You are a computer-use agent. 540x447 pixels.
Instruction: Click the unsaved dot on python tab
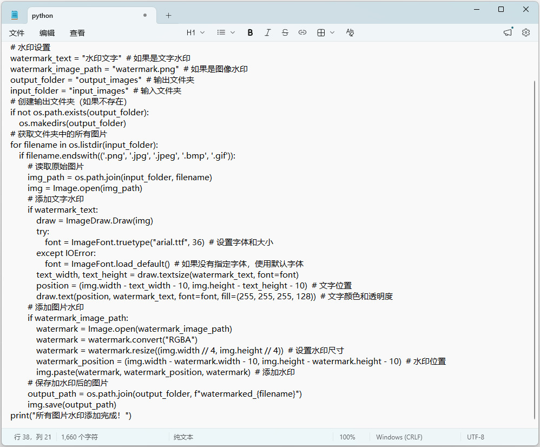[x=145, y=15]
